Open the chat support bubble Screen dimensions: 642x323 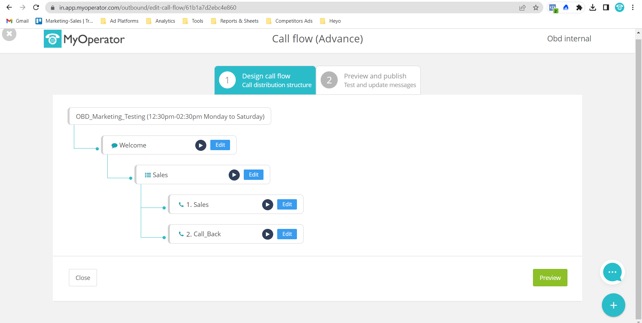click(612, 272)
